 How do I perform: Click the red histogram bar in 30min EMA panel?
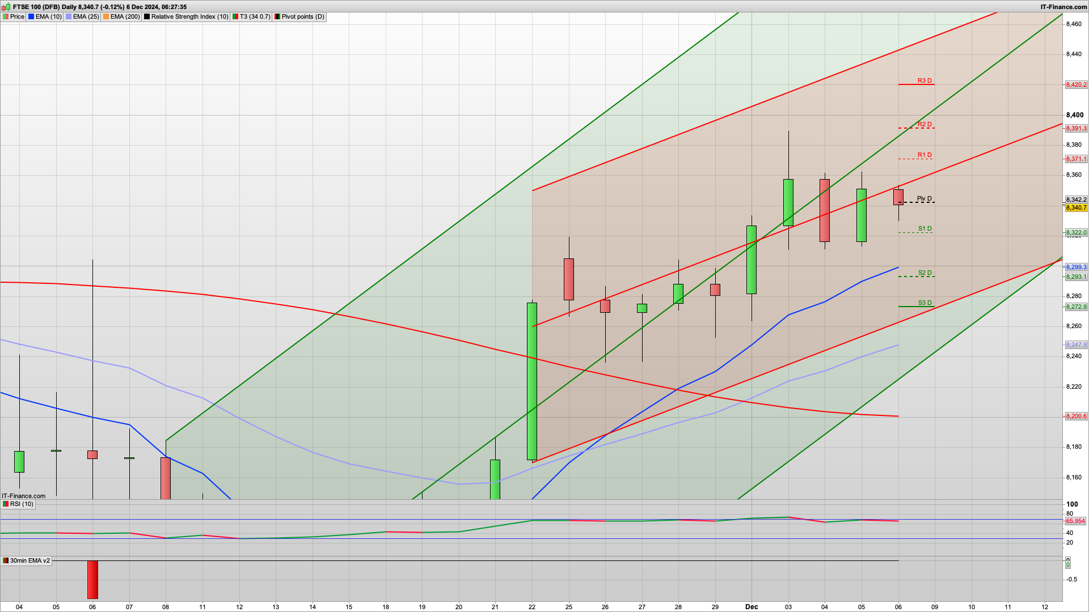(92, 580)
